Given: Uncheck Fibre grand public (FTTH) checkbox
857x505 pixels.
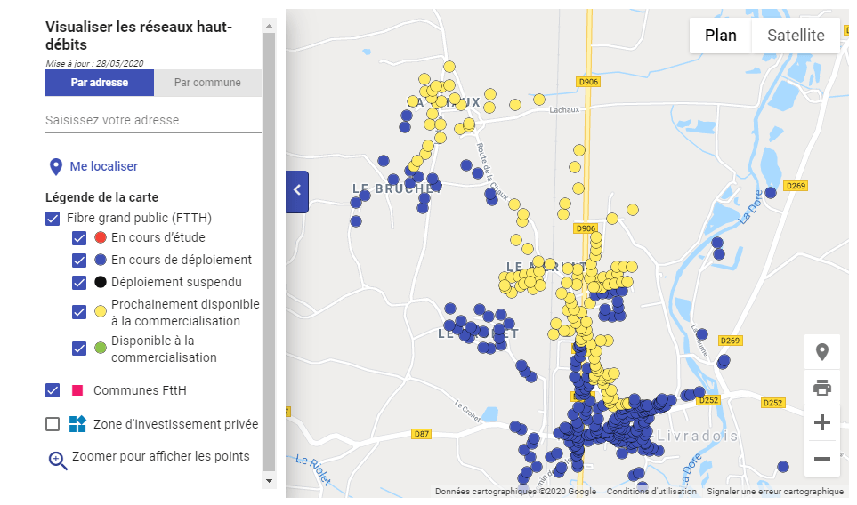Looking at the screenshot, I should [x=53, y=218].
